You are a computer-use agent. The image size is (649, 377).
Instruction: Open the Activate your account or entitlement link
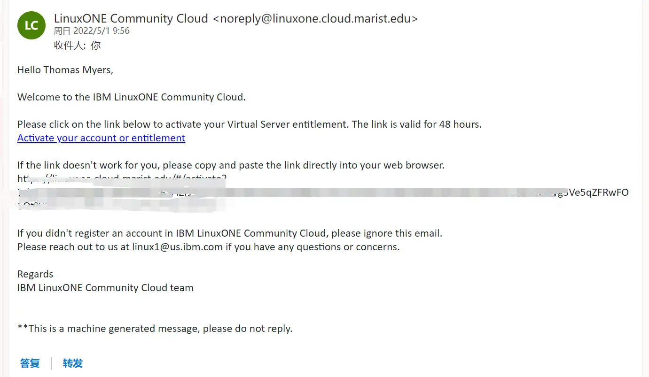click(x=102, y=138)
